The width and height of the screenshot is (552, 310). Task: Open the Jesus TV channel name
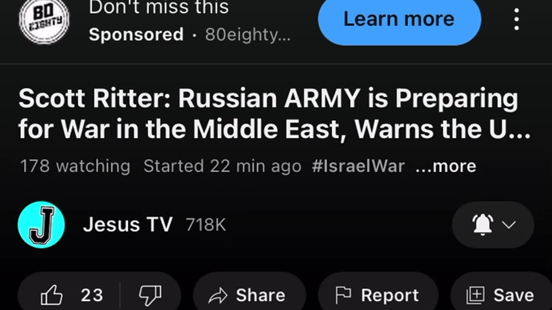coord(128,225)
